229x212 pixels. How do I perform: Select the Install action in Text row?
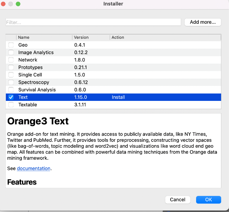point(118,97)
